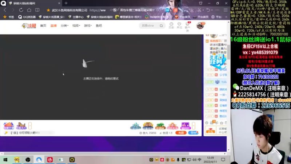291x164 pixels.
Task: Open the hamburger main menu icon
Action: 226,10
